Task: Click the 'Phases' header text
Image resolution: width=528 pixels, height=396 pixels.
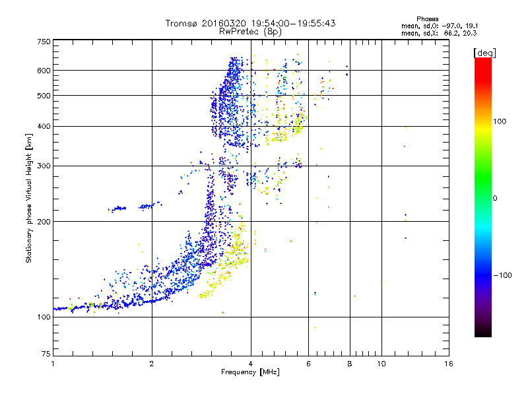Action: click(x=427, y=19)
